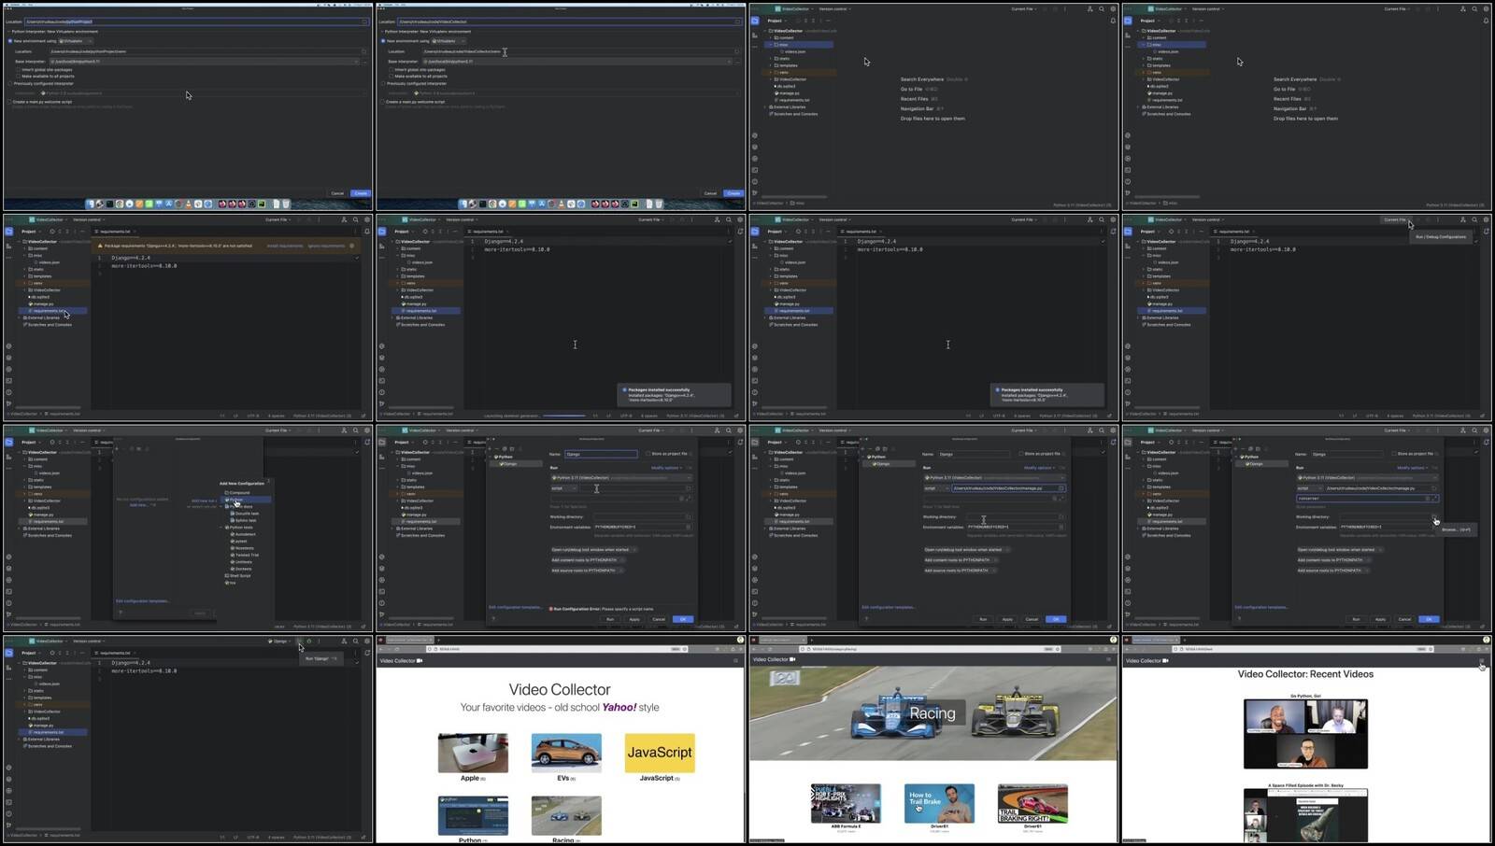Click the 'Ignore requirements' link in warning banner
This screenshot has width=1495, height=846.
coord(326,247)
